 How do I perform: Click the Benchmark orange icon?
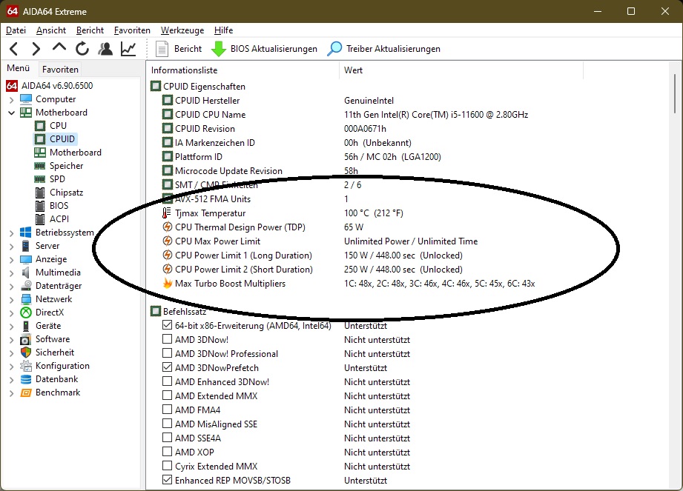tap(26, 393)
